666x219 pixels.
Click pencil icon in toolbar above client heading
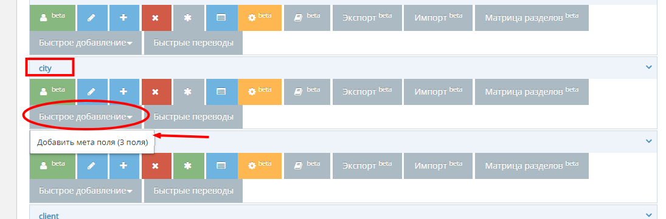point(92,166)
